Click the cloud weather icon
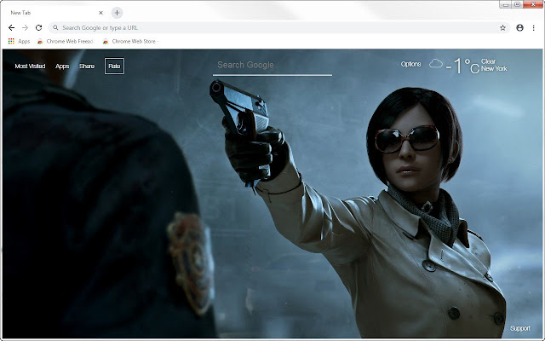545x341 pixels. pyautogui.click(x=436, y=64)
